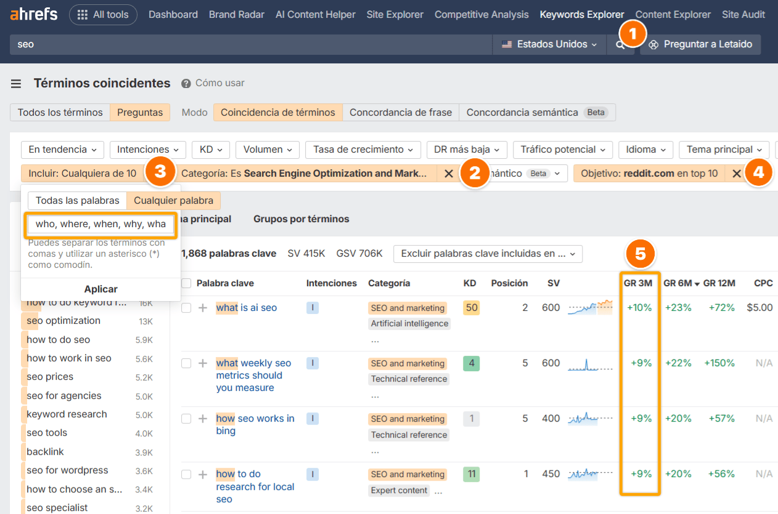Image resolution: width=778 pixels, height=514 pixels.
Task: Expand Tráfico potencial filter
Action: pyautogui.click(x=562, y=150)
